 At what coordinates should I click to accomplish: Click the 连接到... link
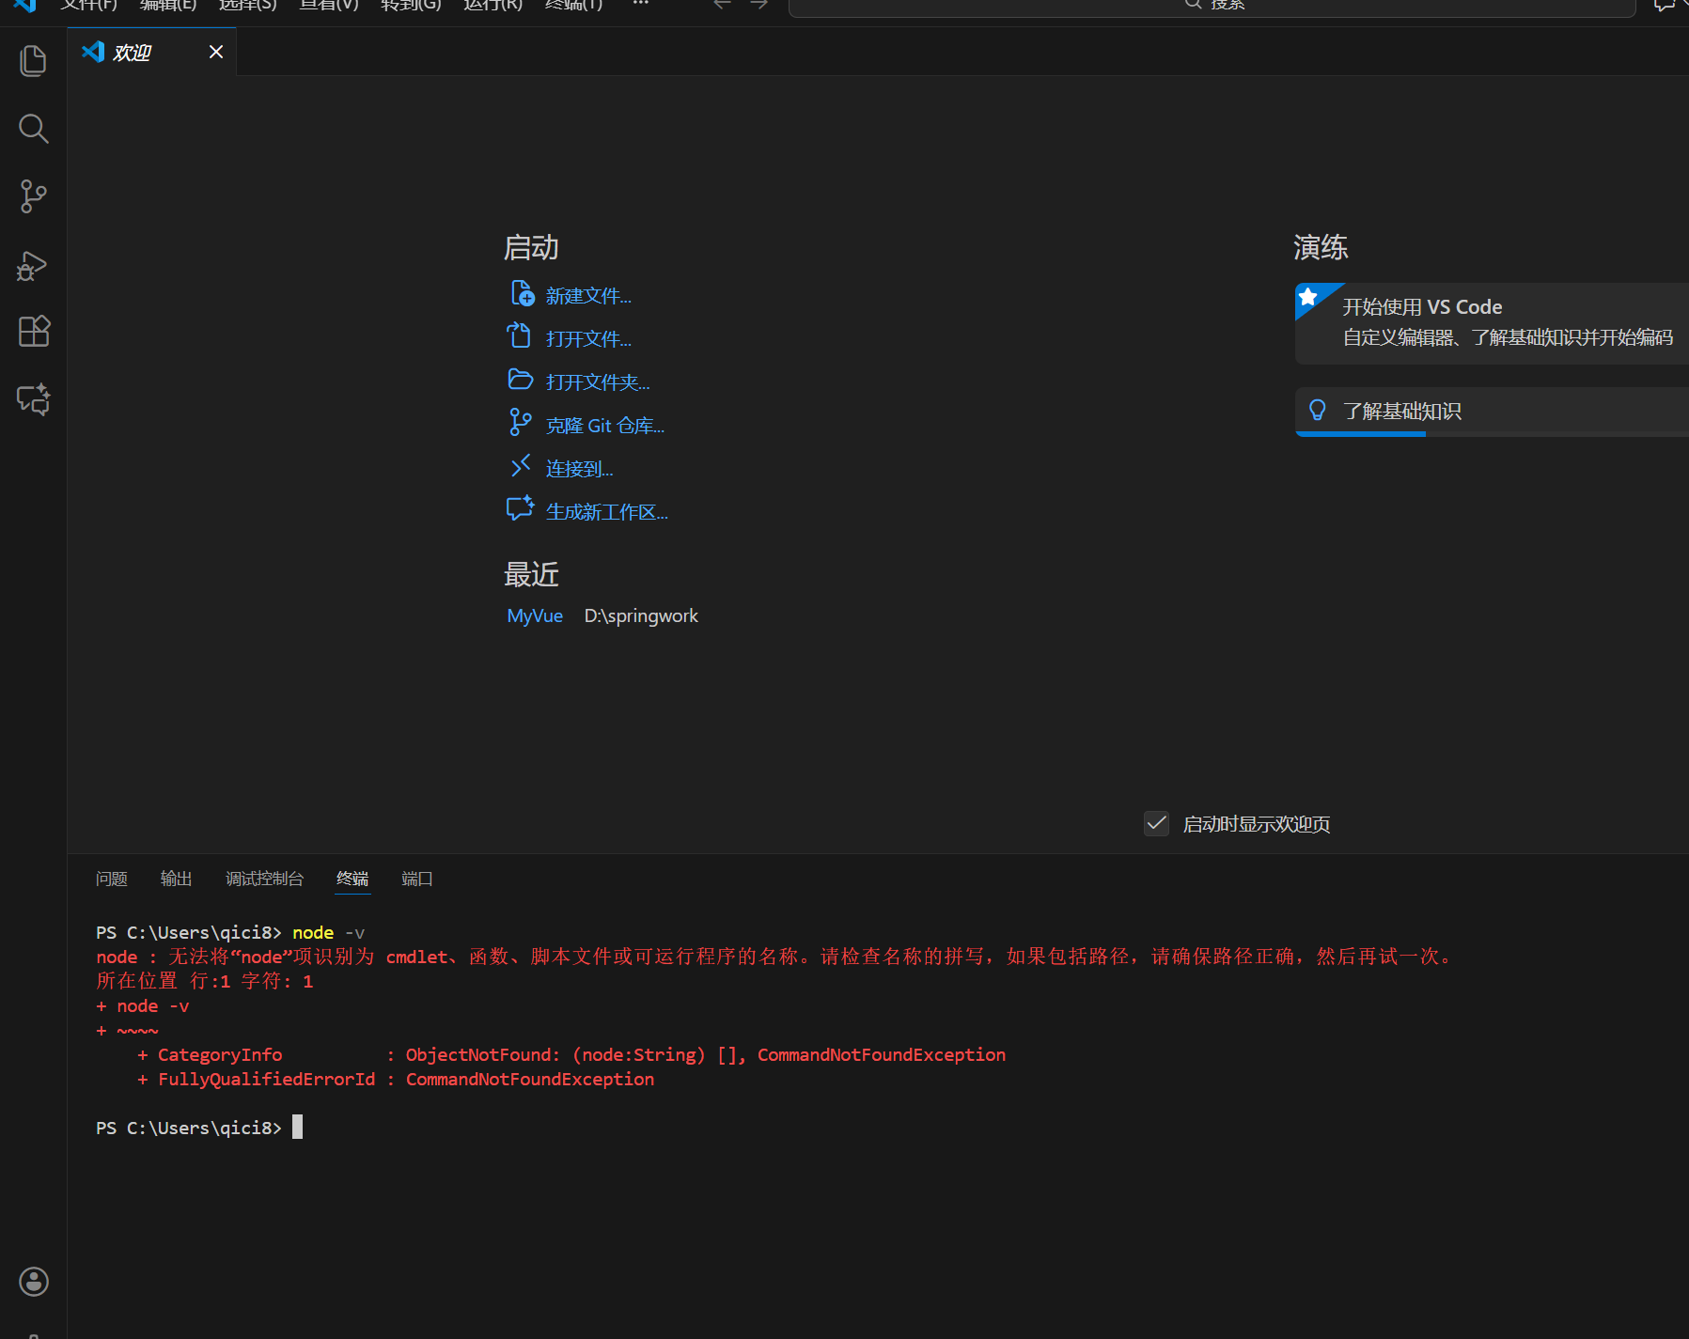point(579,469)
